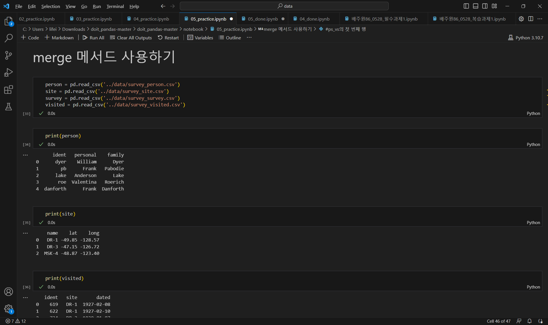Click the data command center search box
548x325 pixels.
[284, 6]
